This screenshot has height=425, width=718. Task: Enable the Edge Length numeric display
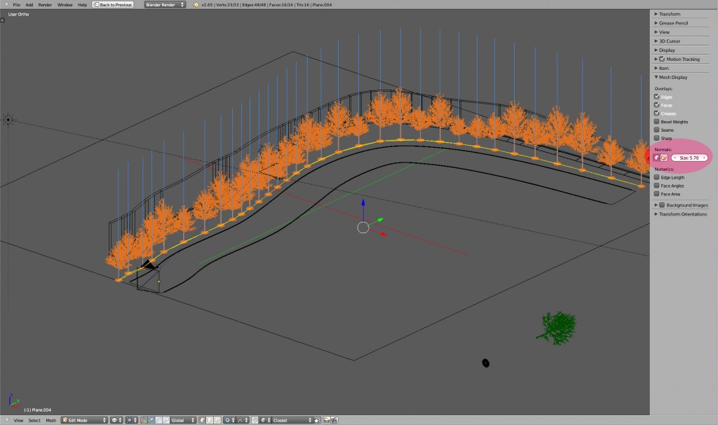coord(656,177)
